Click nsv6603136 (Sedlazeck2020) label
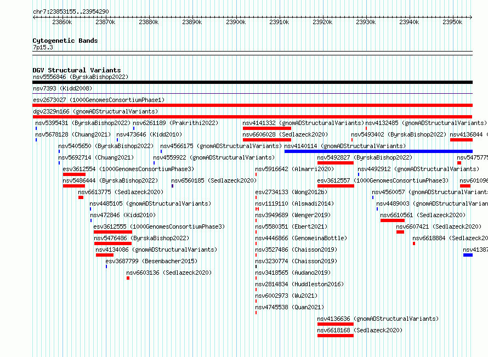Viewport: 488px width, 357px height. (169, 273)
